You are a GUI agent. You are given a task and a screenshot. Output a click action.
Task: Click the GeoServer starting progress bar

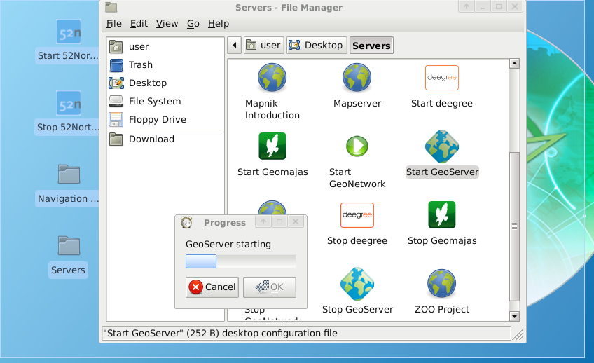click(240, 261)
